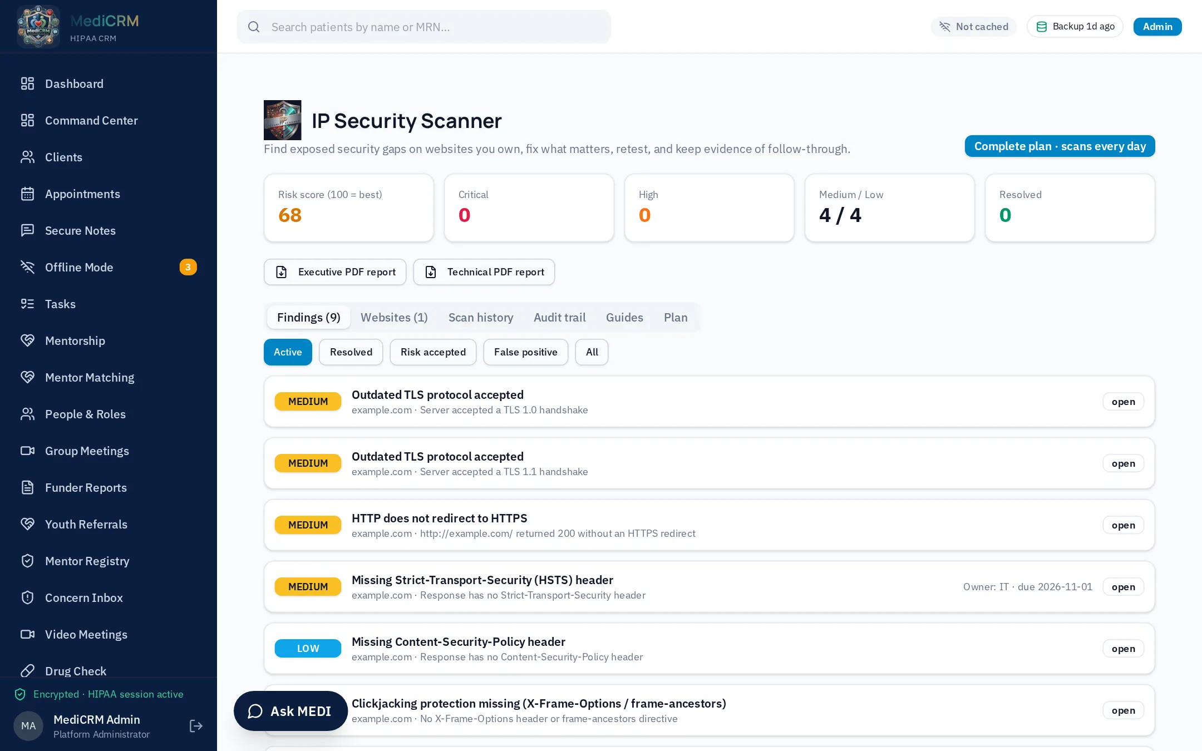Filter findings by Risk accepted

click(433, 352)
